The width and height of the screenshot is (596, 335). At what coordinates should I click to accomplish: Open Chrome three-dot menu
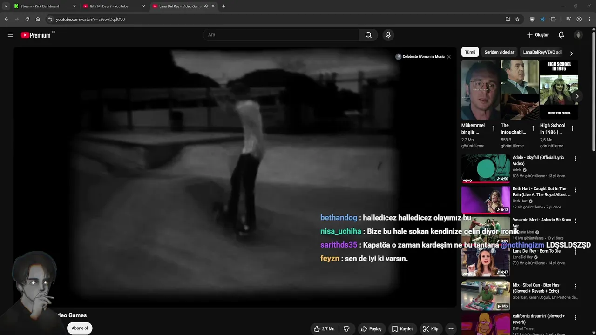point(590,19)
